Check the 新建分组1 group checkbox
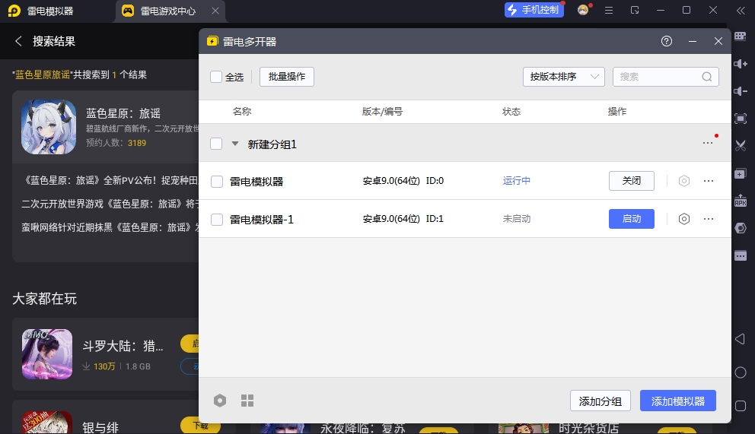Image resolution: width=755 pixels, height=434 pixels. click(x=216, y=143)
